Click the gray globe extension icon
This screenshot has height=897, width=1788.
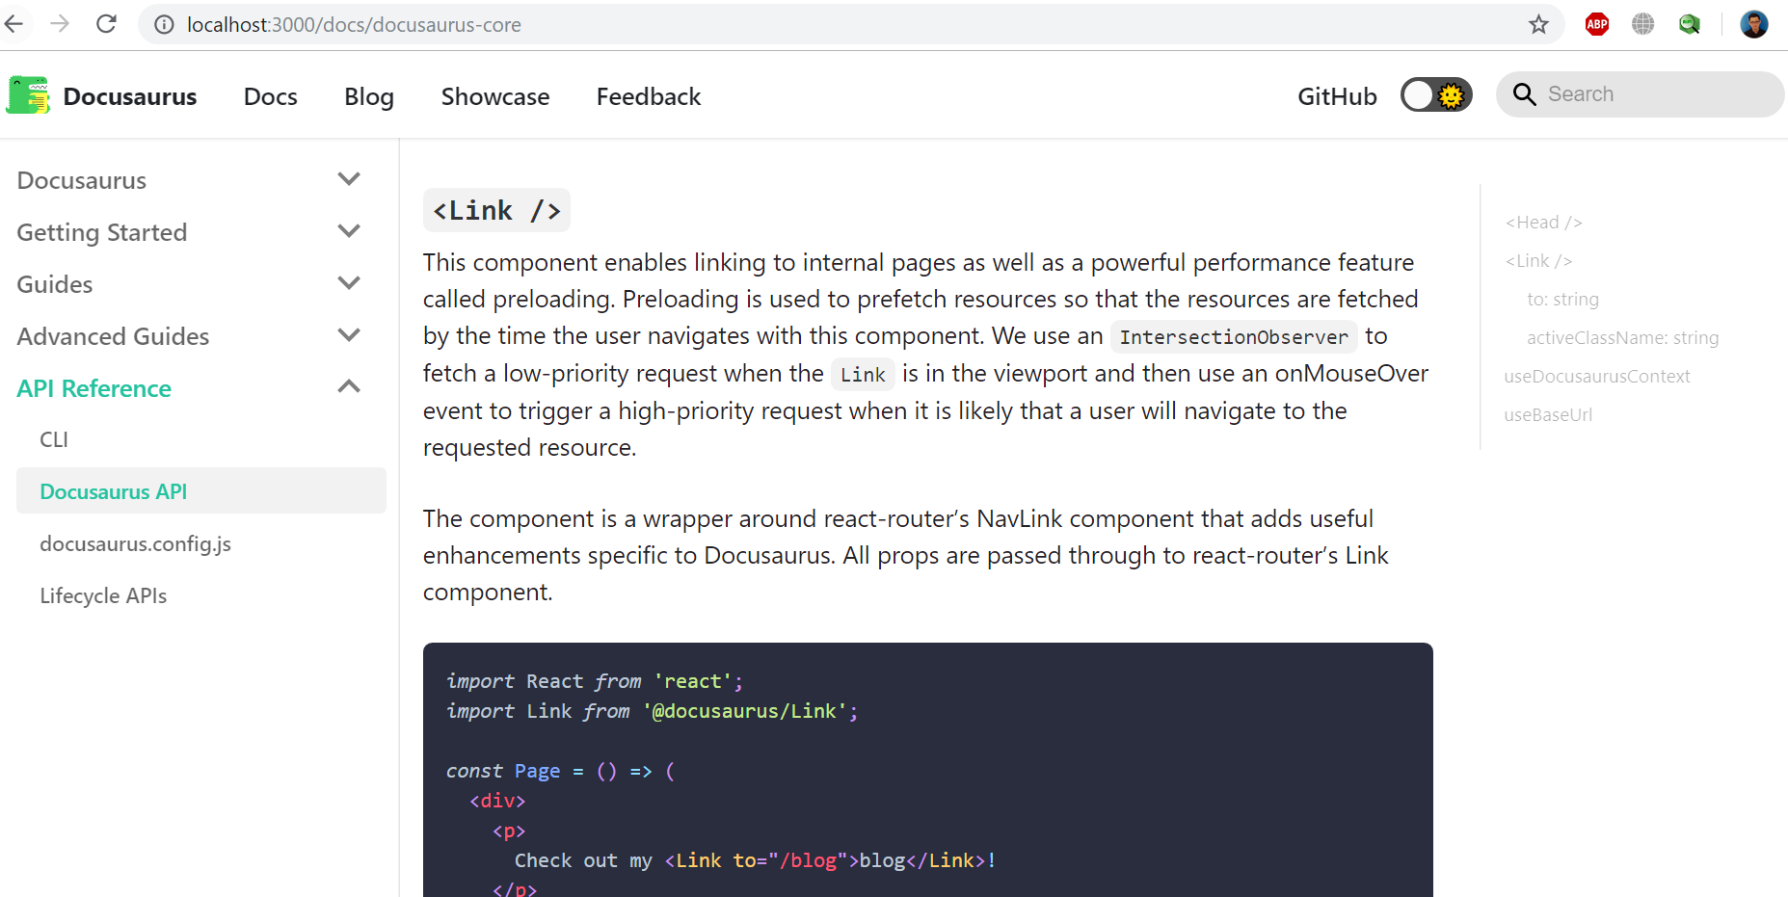click(1643, 25)
